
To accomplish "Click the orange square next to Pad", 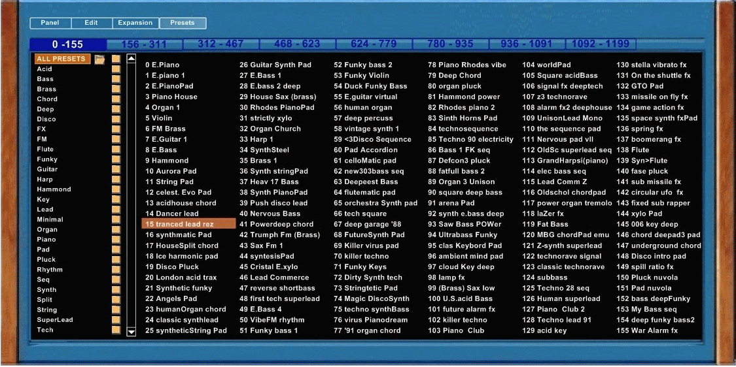I will (x=116, y=249).
